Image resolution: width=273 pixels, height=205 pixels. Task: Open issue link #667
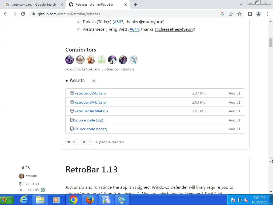click(118, 22)
